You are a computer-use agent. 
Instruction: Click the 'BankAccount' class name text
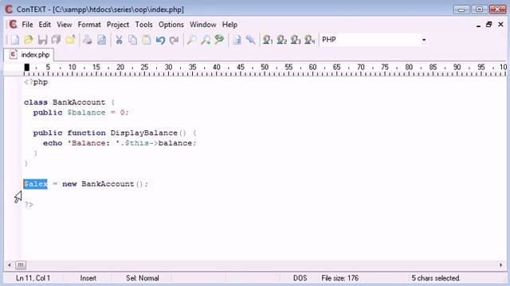79,102
